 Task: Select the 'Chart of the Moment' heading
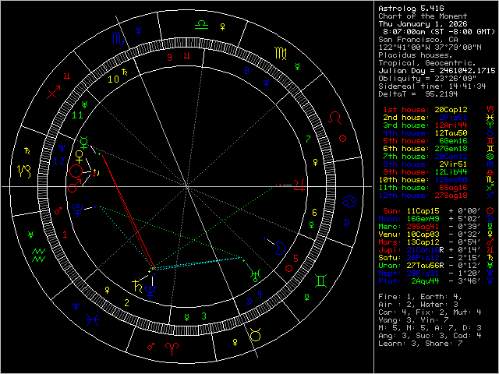pos(423,16)
